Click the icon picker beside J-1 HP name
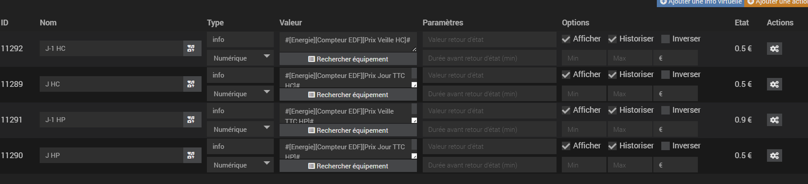The height and width of the screenshot is (184, 808). tap(191, 120)
